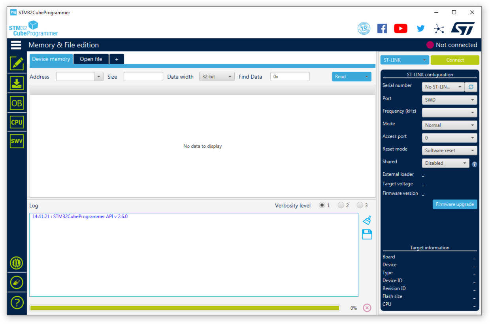Select verbosity level 2
Screen dimensions: 490x324
pos(341,205)
